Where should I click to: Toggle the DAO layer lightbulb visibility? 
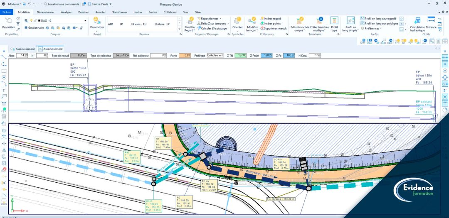[31, 20]
